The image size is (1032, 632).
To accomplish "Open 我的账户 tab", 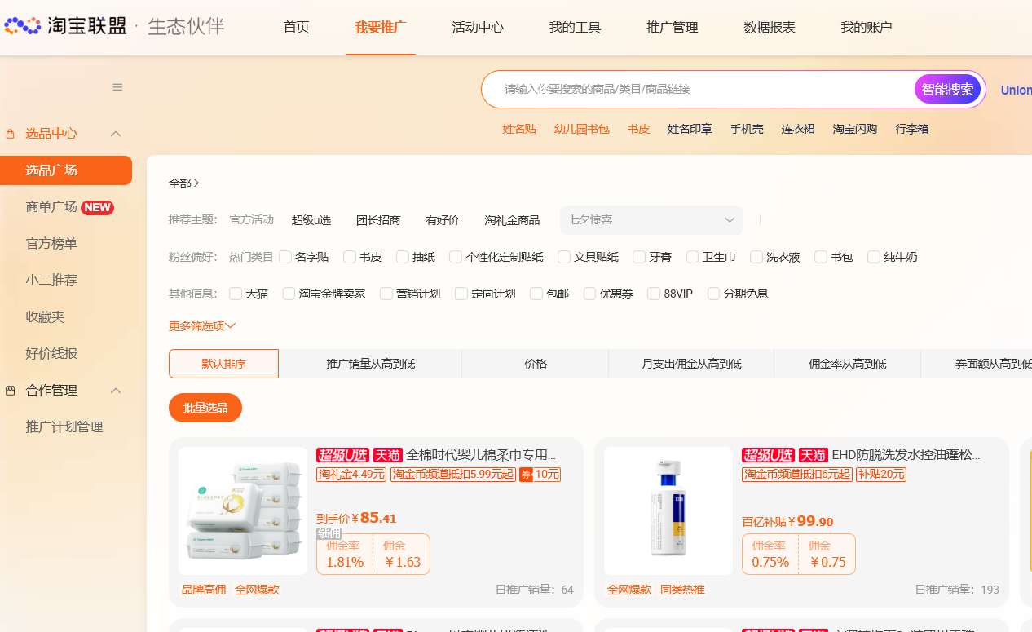I will [x=867, y=27].
